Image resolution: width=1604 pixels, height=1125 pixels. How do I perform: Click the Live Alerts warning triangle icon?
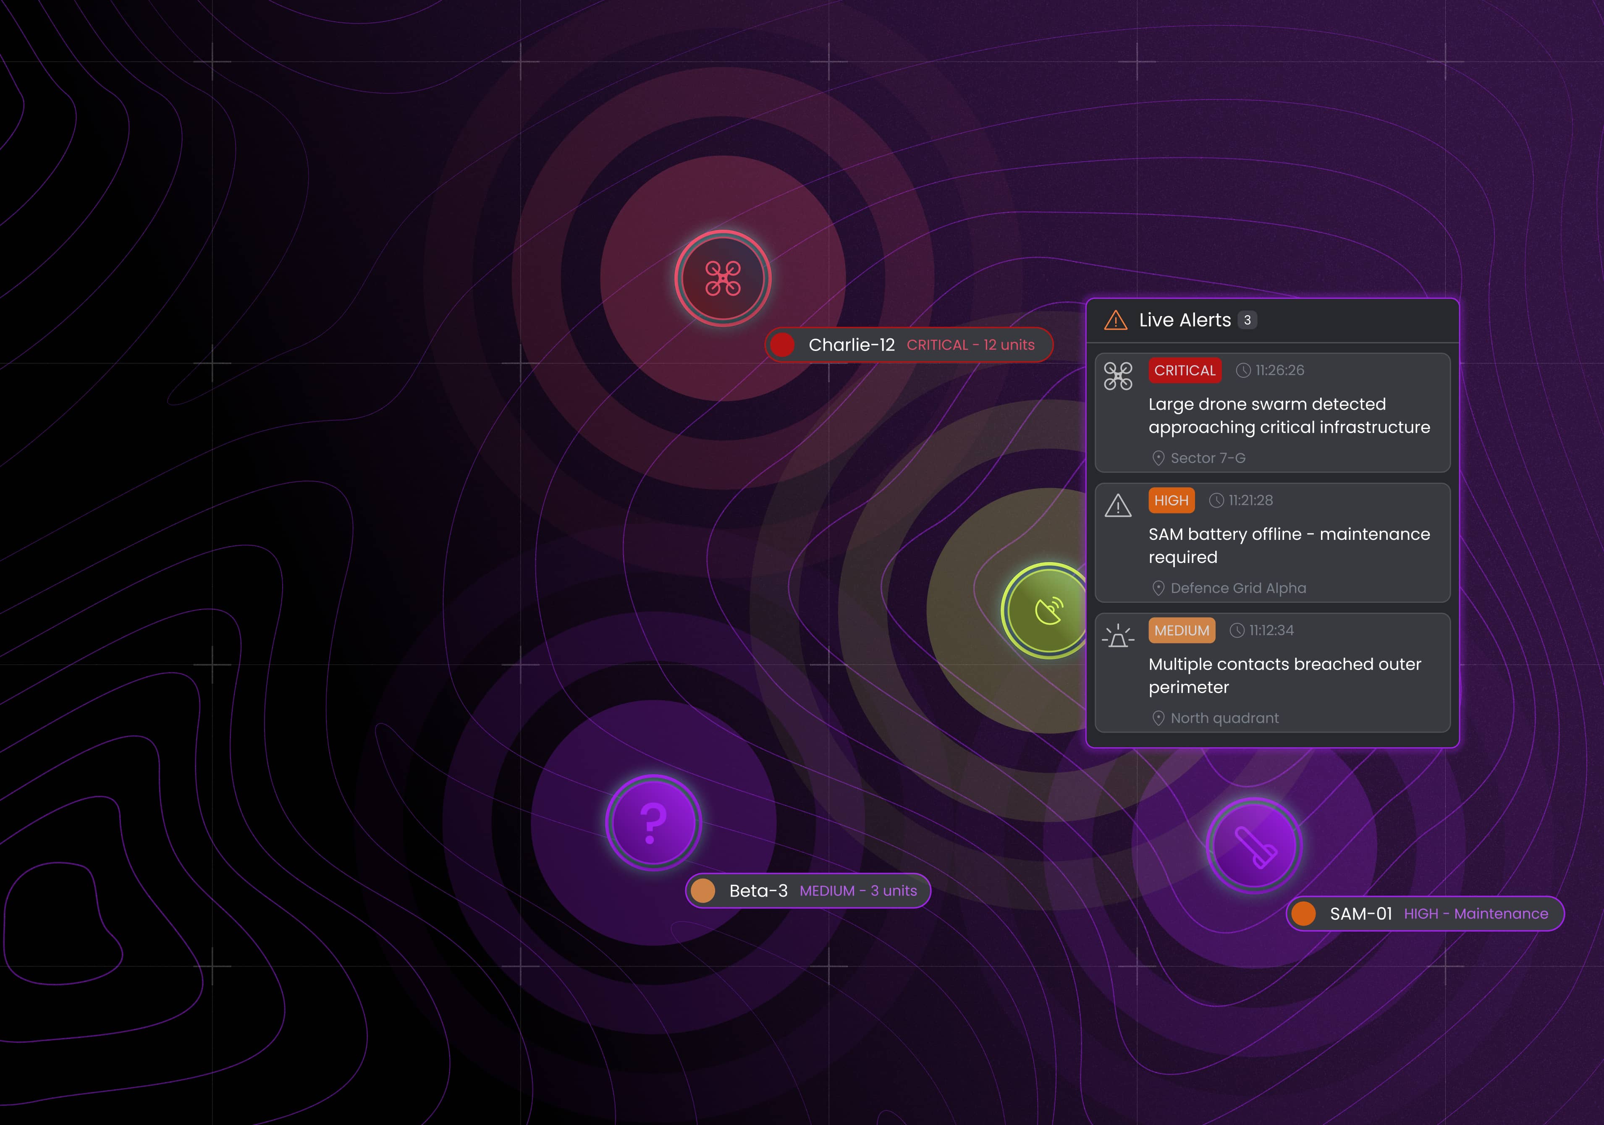tap(1116, 321)
